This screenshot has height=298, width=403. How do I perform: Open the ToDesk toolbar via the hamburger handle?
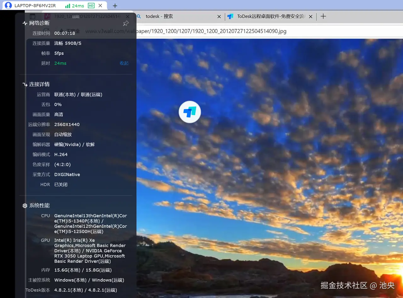(76, 16)
